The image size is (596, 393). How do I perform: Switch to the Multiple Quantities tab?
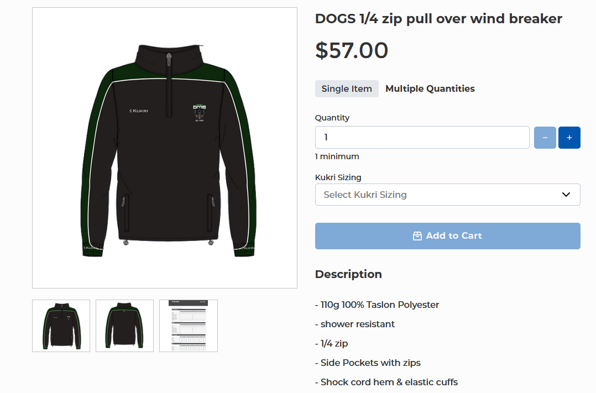click(x=430, y=88)
